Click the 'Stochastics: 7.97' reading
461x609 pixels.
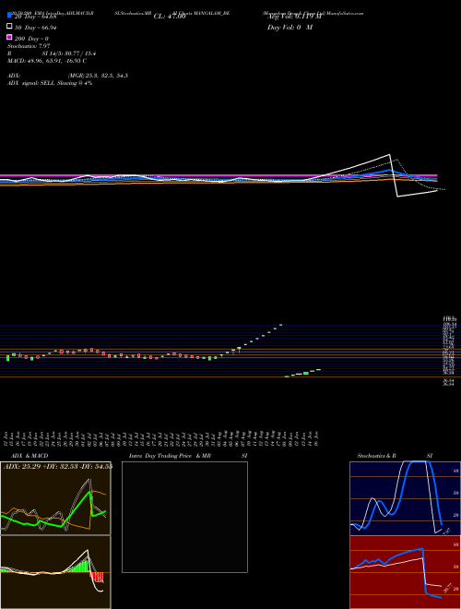click(29, 46)
